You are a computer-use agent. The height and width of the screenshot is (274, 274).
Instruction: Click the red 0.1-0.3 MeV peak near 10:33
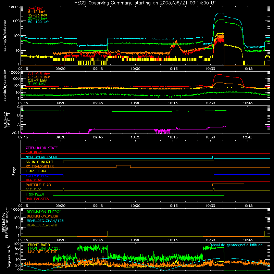click(219, 75)
